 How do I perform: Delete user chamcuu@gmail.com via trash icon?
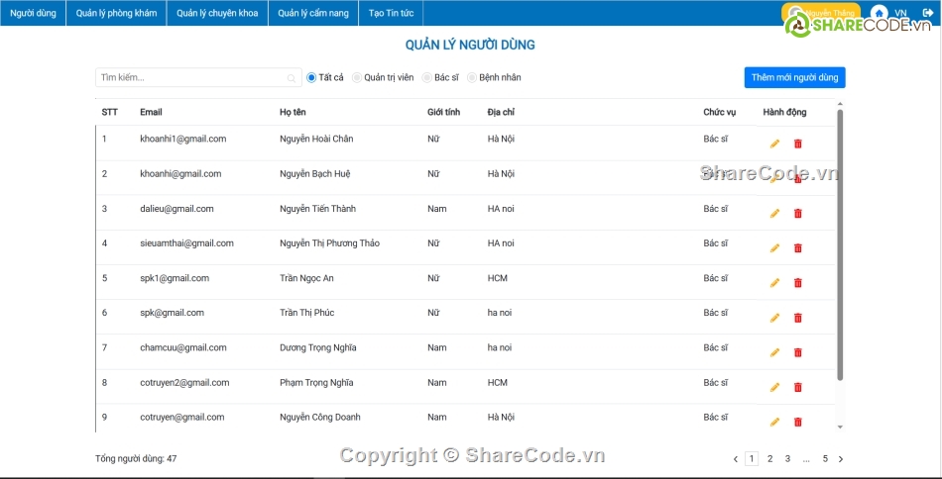point(798,352)
